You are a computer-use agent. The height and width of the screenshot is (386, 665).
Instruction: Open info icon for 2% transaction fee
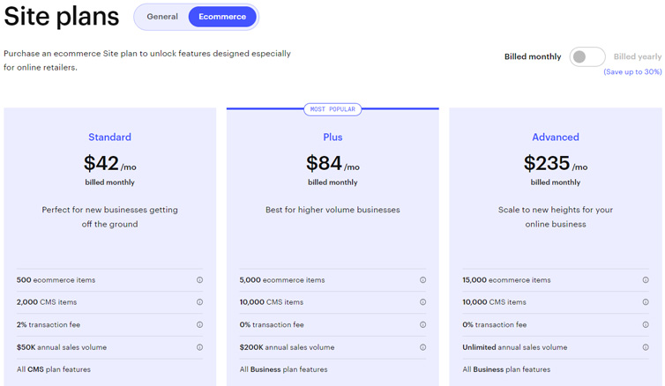199,324
